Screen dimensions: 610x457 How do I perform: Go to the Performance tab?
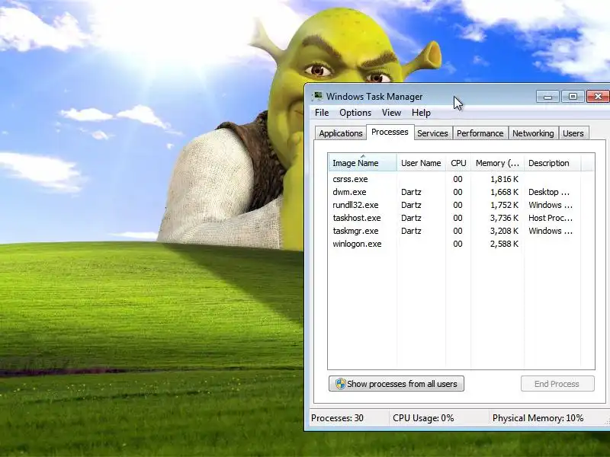480,133
